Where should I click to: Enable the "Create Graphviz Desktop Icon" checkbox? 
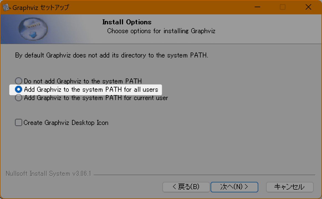(x=18, y=122)
